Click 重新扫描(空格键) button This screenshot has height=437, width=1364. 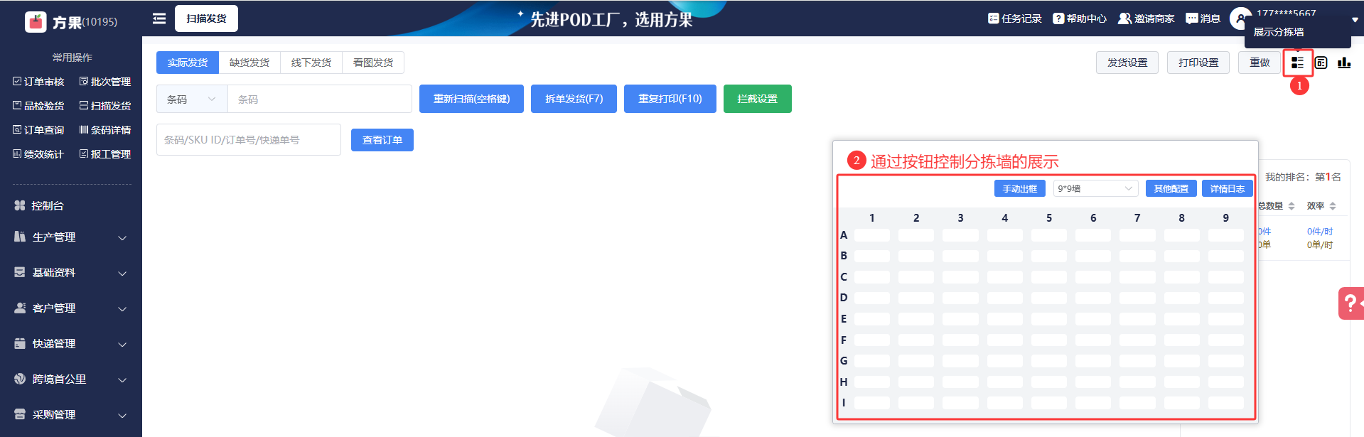(x=471, y=99)
